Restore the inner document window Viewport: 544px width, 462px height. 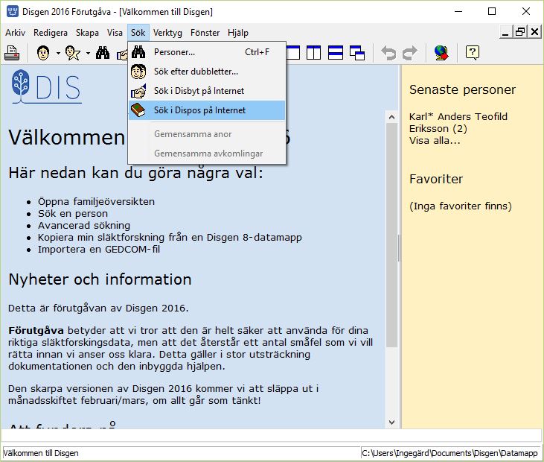[519, 32]
